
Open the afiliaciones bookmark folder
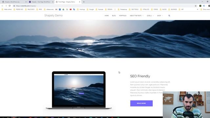pyautogui.click(x=49, y=10)
